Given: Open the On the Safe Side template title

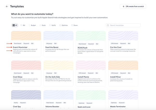Looking at the screenshot, I should tap(53, 77).
